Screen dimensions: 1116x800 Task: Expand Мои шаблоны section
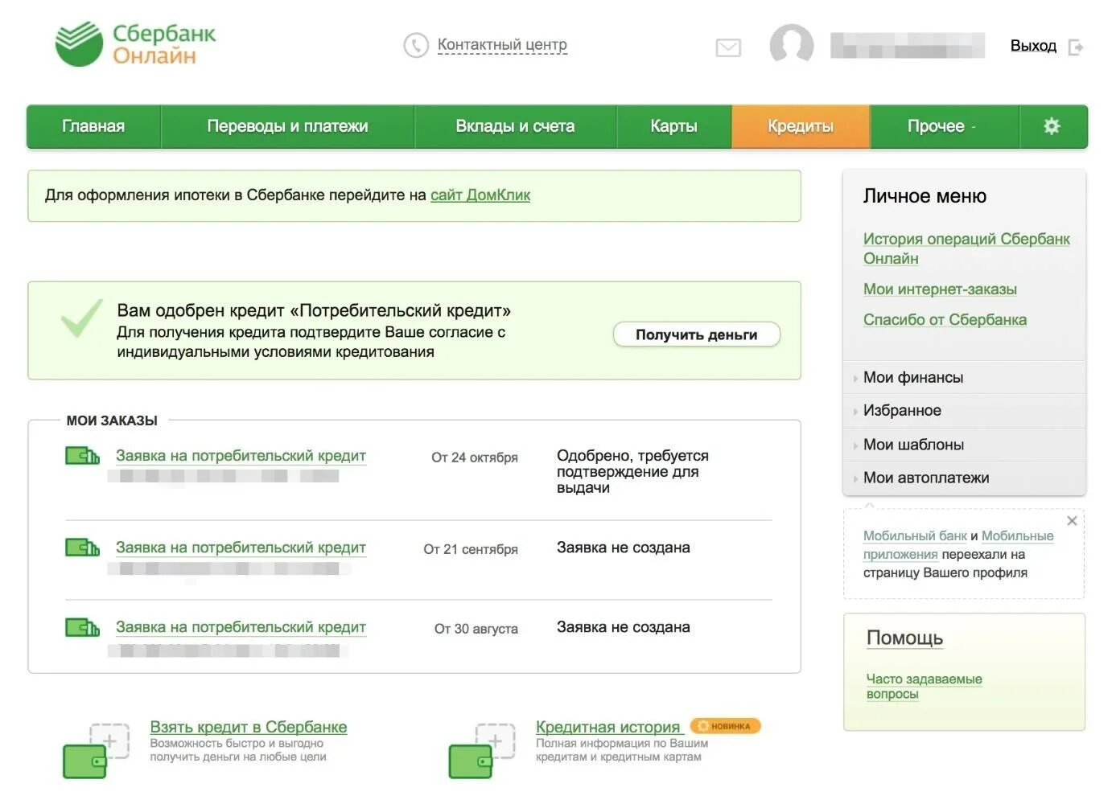click(x=964, y=445)
